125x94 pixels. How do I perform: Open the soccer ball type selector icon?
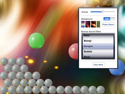point(90,3)
